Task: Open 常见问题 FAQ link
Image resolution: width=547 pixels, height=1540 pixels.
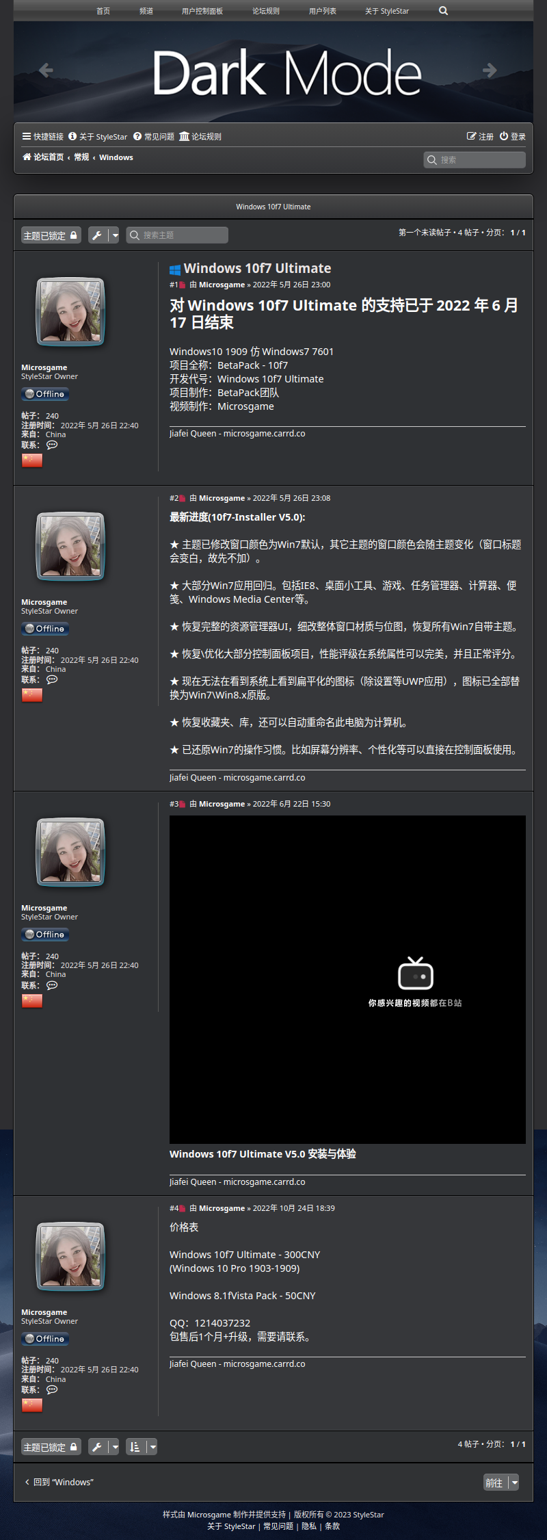Action: pyautogui.click(x=154, y=137)
